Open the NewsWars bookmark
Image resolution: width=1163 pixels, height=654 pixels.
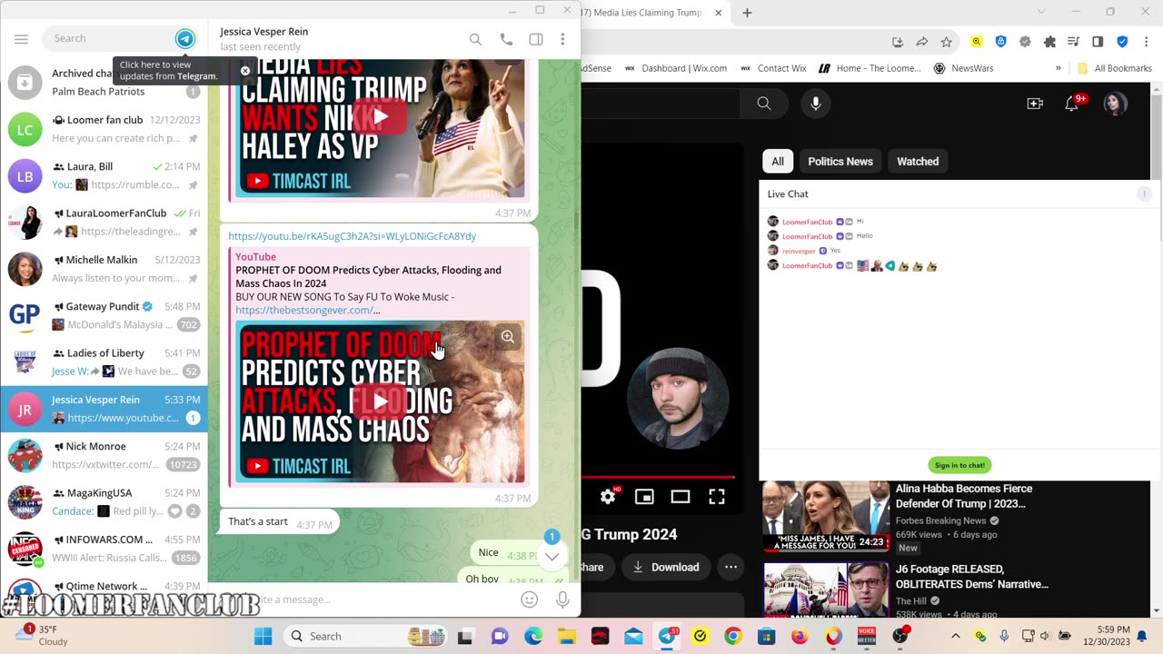coord(963,68)
